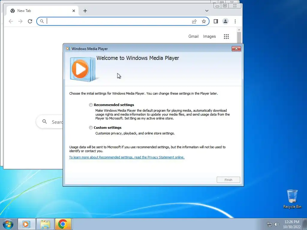
Task: Click the Windows Media Player logo image
Action: click(83, 69)
